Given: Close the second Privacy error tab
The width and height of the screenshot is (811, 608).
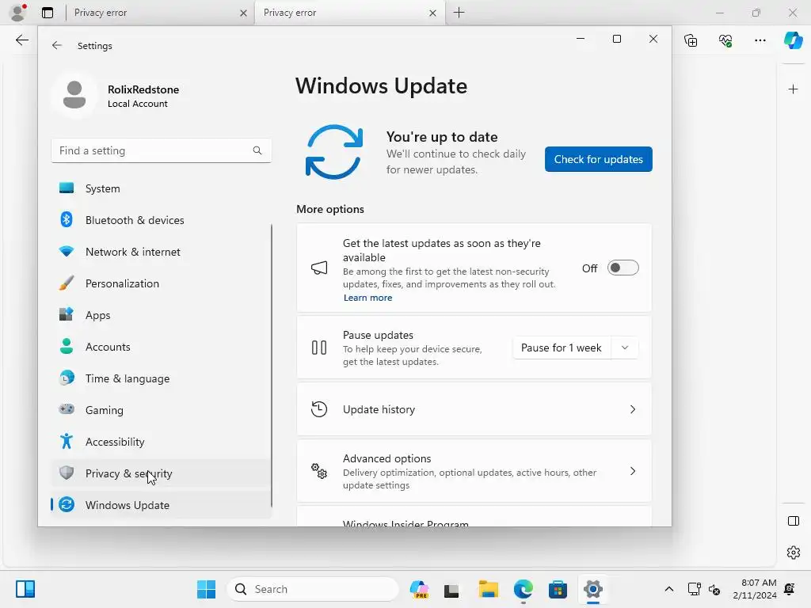Looking at the screenshot, I should click(432, 13).
